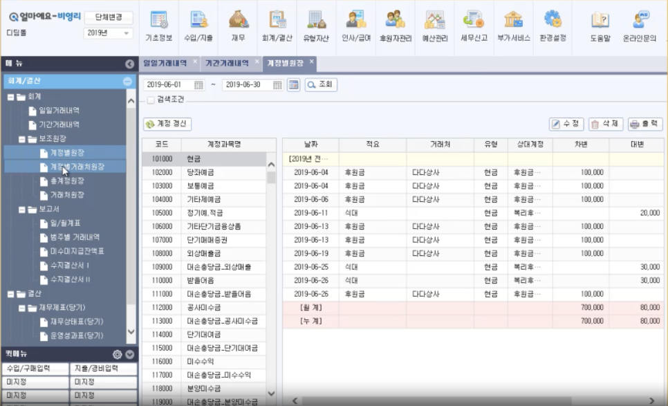Open the 기초정보 toolbar icon
668x406 pixels.
point(159,26)
